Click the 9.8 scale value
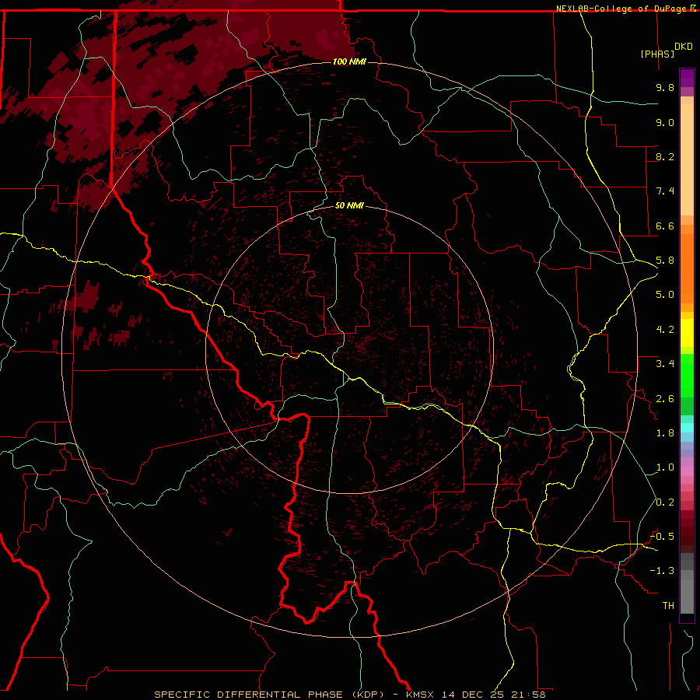 665,87
